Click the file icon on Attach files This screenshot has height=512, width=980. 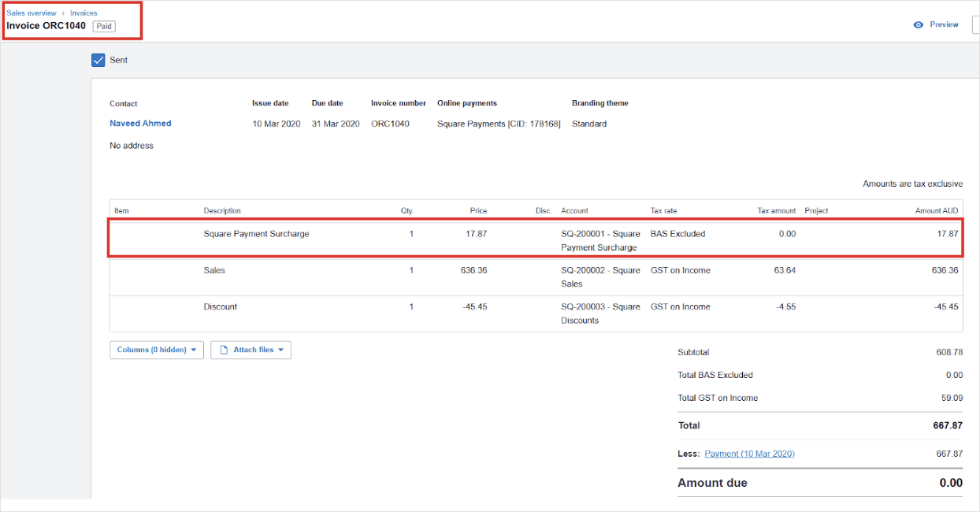point(224,350)
